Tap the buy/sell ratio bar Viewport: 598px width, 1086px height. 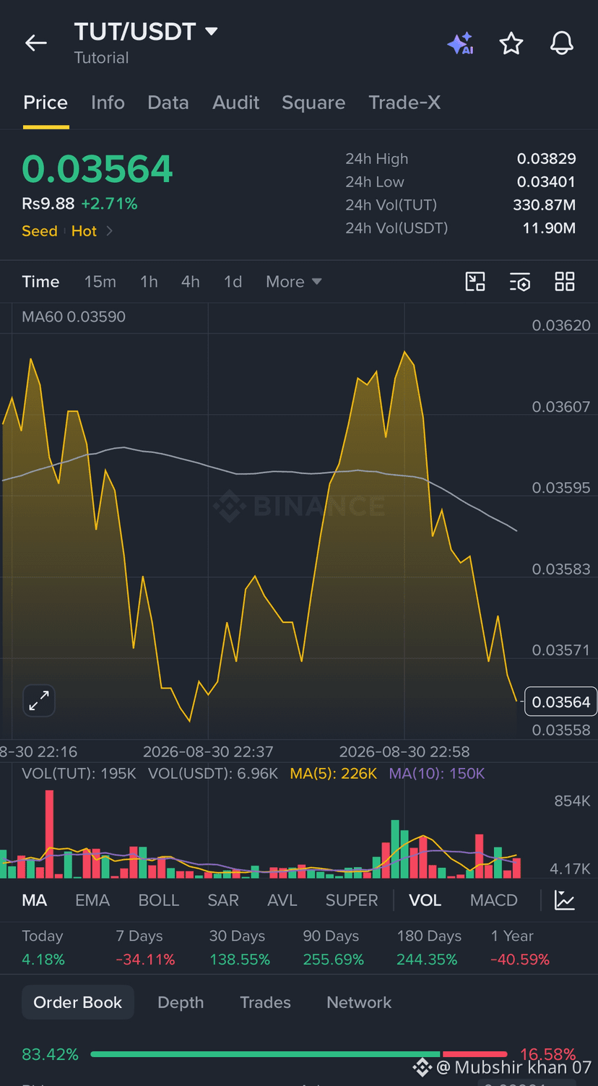[298, 1054]
